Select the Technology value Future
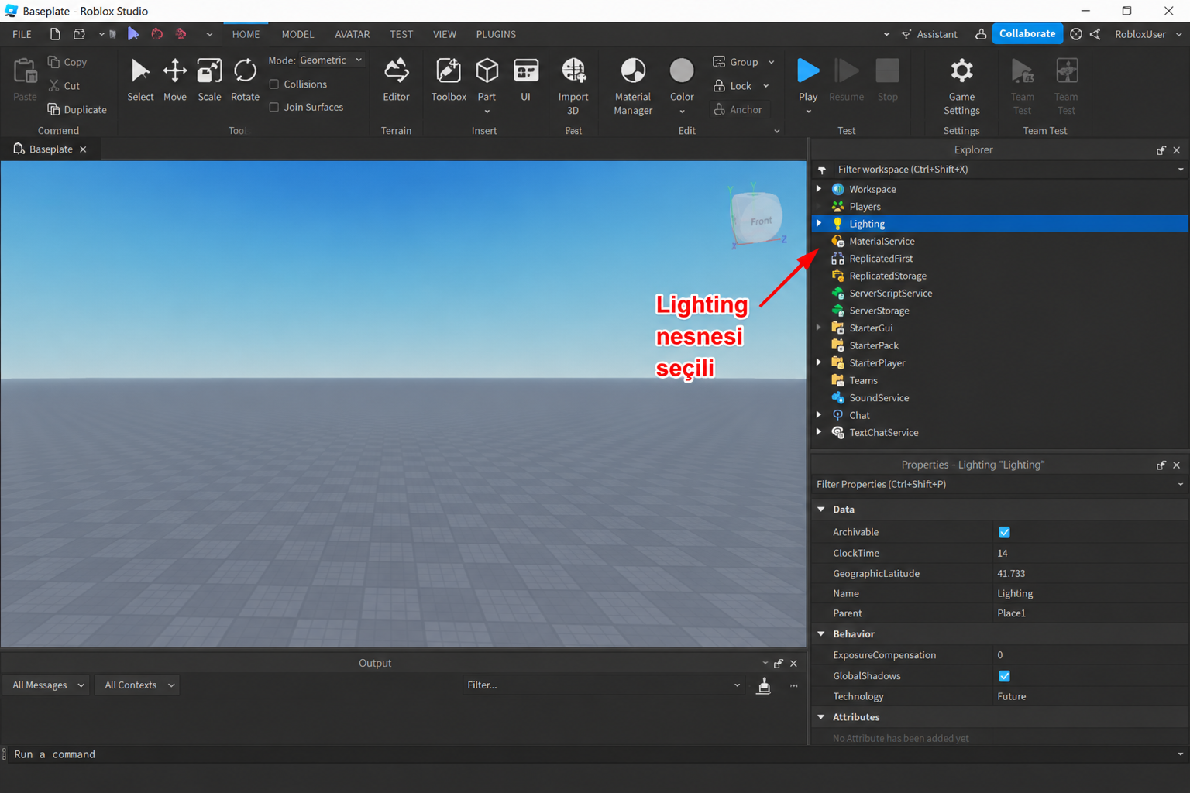1190x793 pixels. (x=1012, y=697)
